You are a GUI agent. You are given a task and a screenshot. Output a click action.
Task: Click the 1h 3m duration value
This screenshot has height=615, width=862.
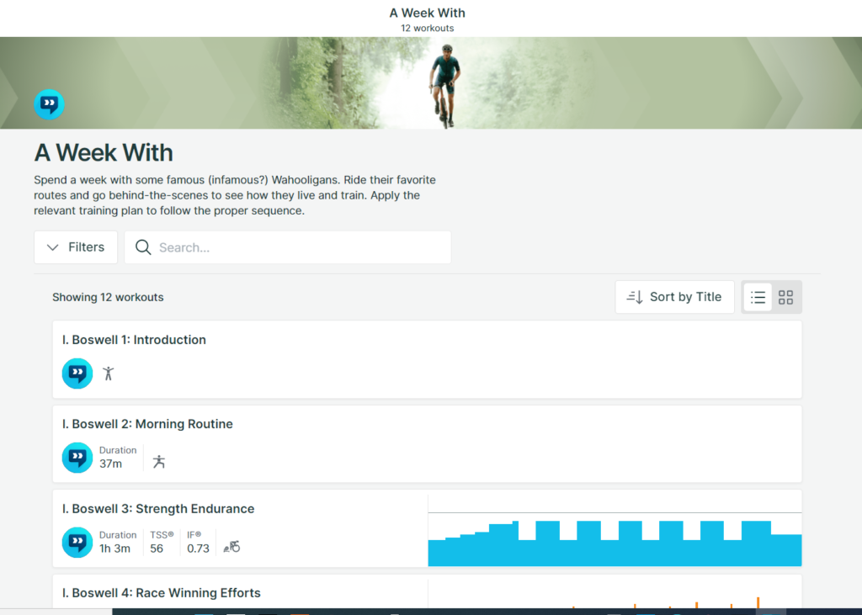114,549
